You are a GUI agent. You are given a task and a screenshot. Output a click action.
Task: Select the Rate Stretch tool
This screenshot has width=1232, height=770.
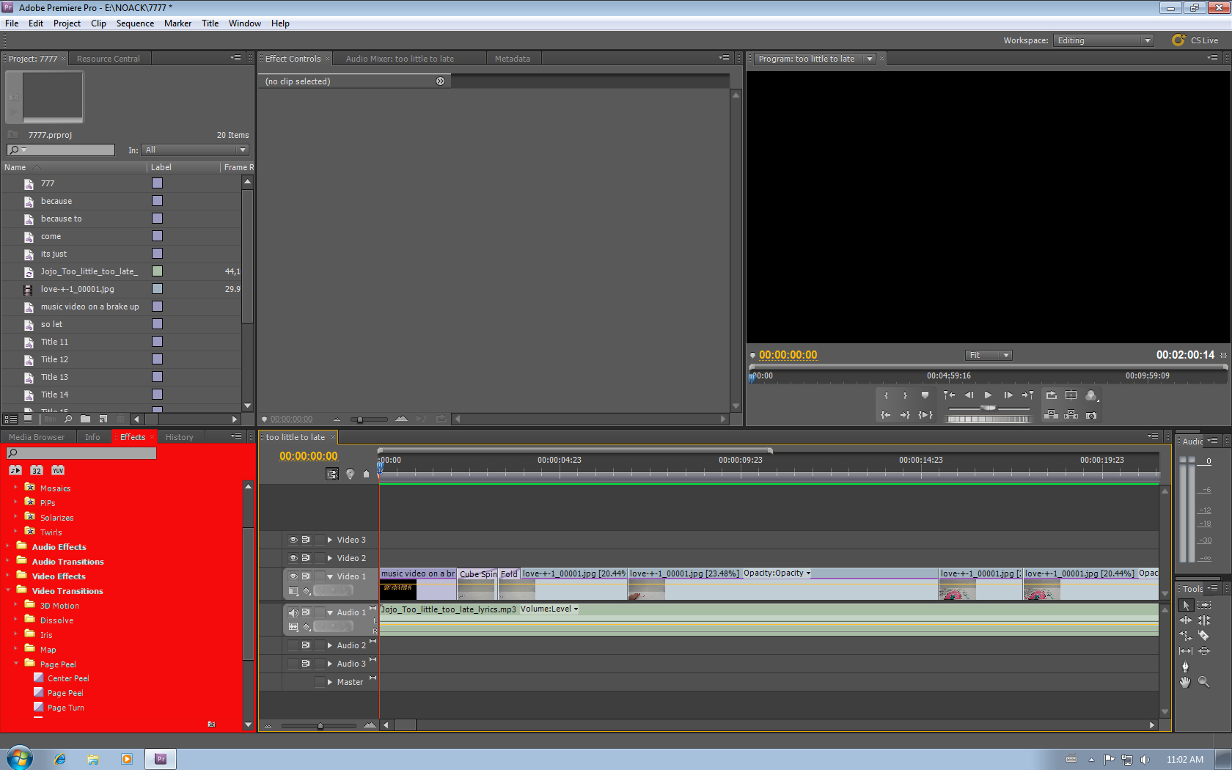(1186, 636)
